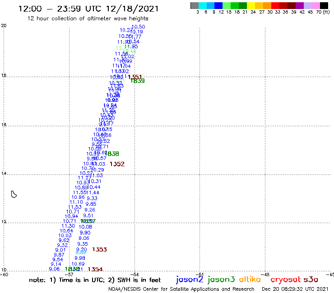The width and height of the screenshot is (334, 293).
Task: Click the cyan swatch in the color scale
Action: pos(203,5)
